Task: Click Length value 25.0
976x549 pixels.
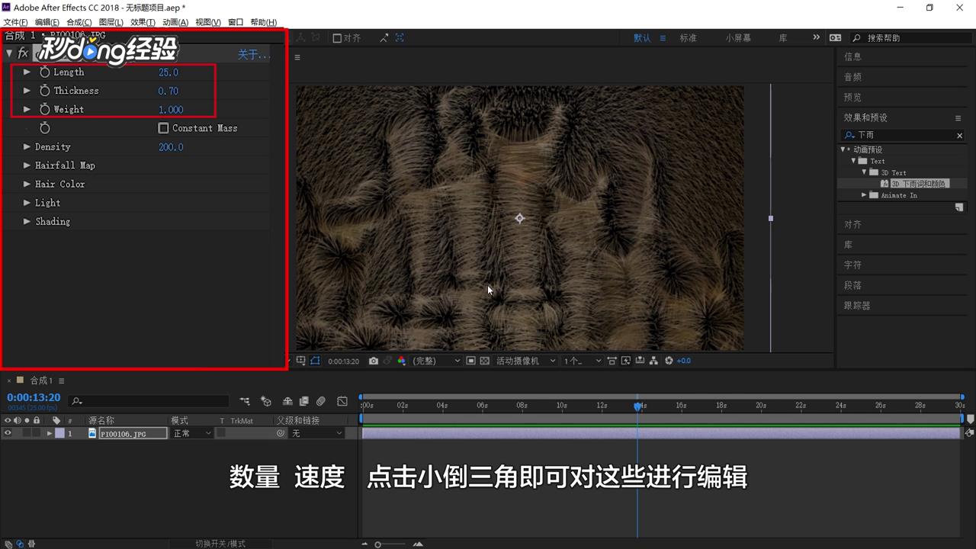Action: [169, 72]
